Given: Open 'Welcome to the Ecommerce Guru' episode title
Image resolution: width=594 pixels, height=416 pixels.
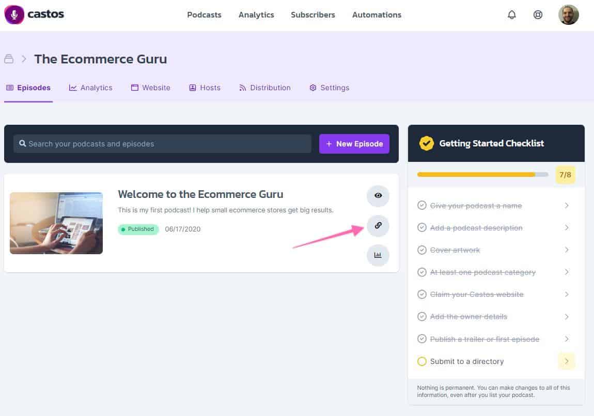Looking at the screenshot, I should [x=200, y=194].
